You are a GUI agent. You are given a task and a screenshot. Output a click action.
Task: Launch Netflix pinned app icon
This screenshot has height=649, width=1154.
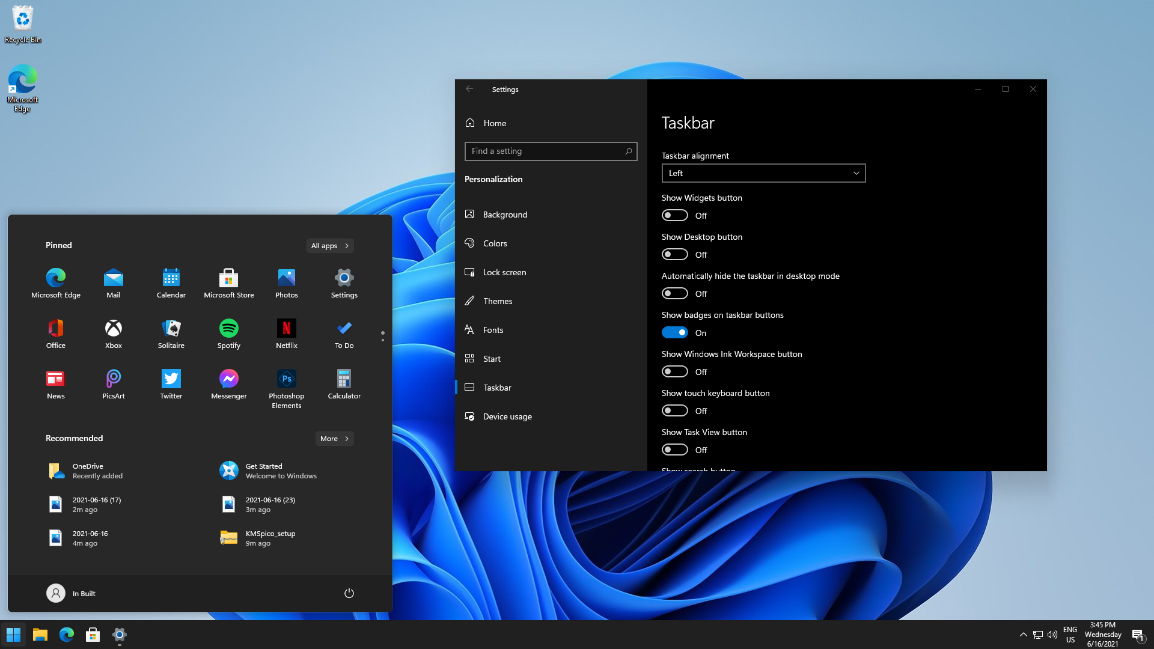(x=286, y=333)
